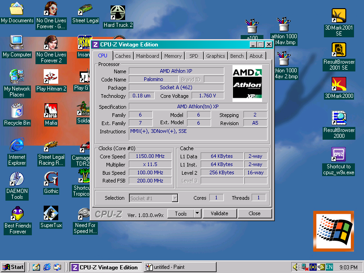
Task: Switch to the Mainboard tab
Action: (x=147, y=56)
